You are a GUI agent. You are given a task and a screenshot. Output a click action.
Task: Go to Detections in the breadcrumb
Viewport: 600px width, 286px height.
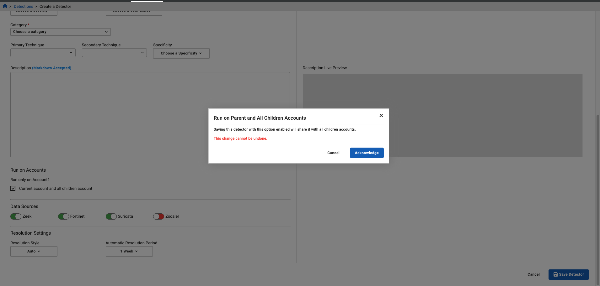[23, 7]
